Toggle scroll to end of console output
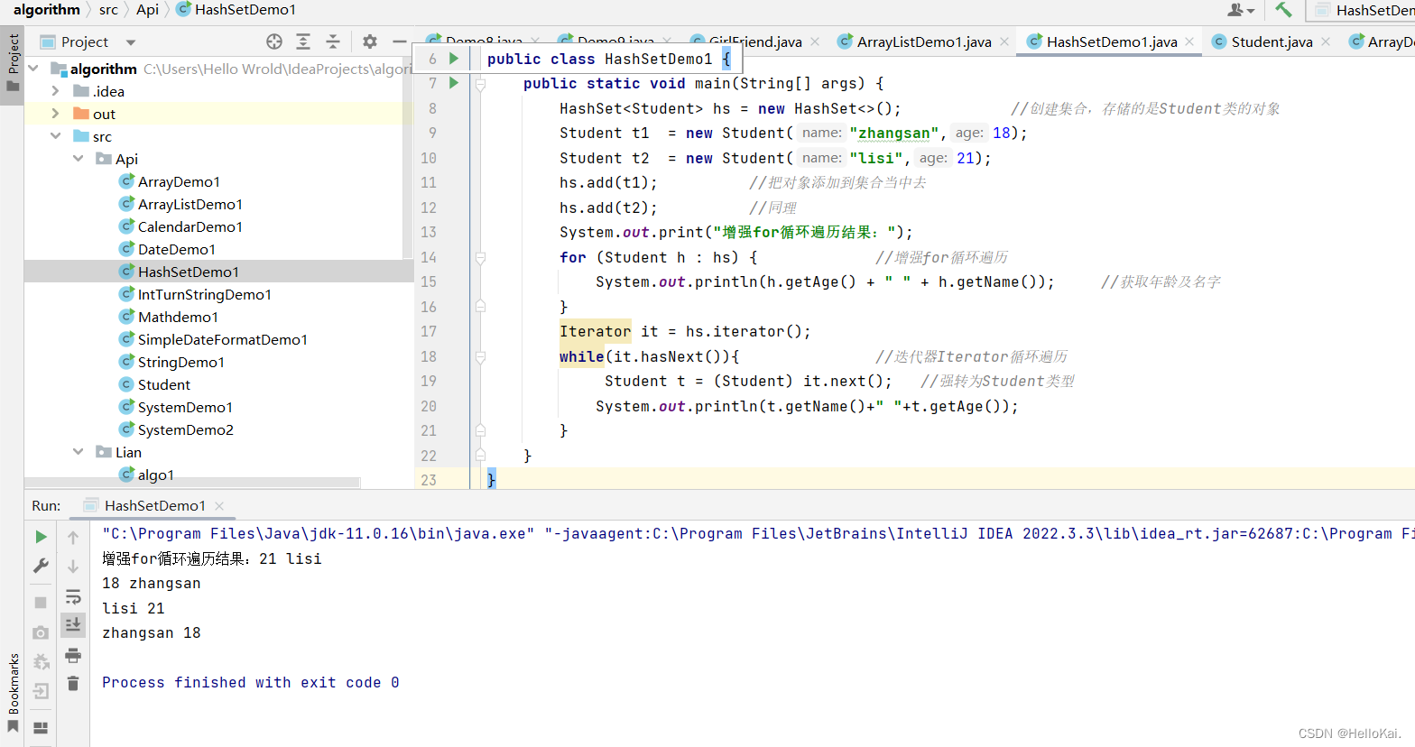The image size is (1415, 747). [73, 624]
